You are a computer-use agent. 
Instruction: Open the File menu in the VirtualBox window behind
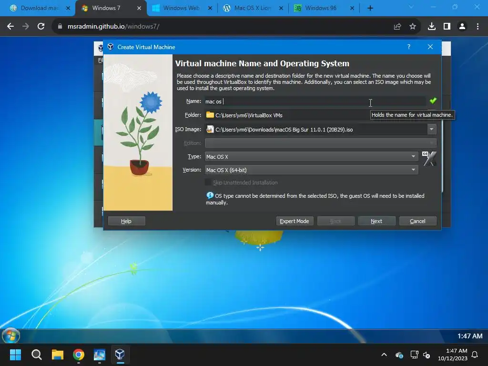point(101,60)
